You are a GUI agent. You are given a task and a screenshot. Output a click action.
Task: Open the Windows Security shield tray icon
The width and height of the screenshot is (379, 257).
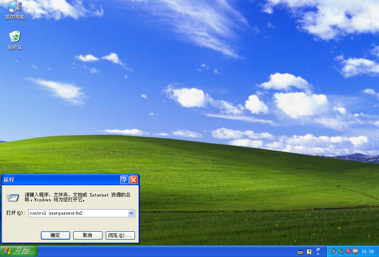pos(347,251)
